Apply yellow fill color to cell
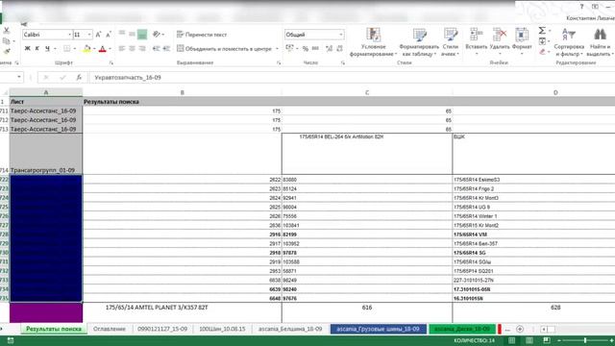Image resolution: width=615 pixels, height=346 pixels. point(86,49)
